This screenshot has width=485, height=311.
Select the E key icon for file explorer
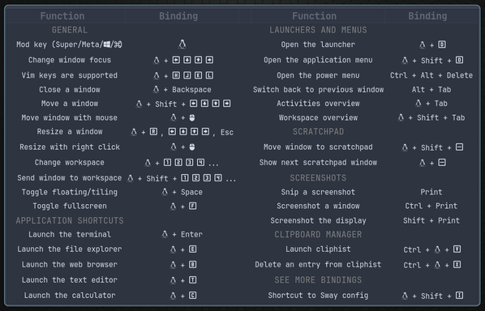pyautogui.click(x=193, y=249)
